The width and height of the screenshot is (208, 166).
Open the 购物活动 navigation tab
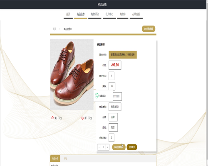click(x=95, y=14)
